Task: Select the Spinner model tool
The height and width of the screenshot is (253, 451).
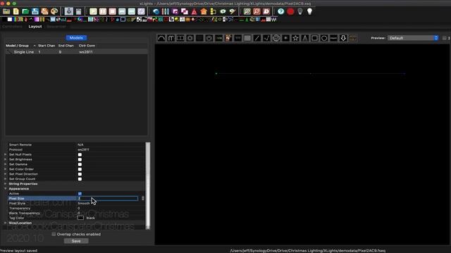Action: [285, 38]
